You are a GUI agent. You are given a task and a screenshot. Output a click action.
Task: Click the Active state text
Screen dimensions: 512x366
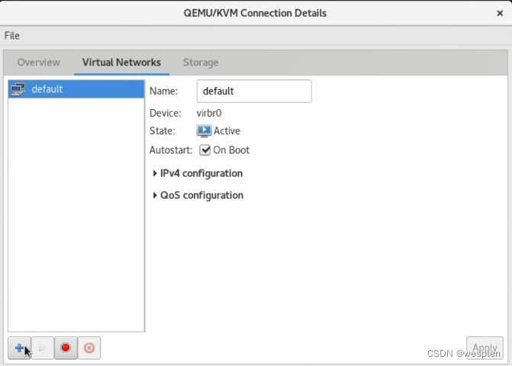pos(227,131)
